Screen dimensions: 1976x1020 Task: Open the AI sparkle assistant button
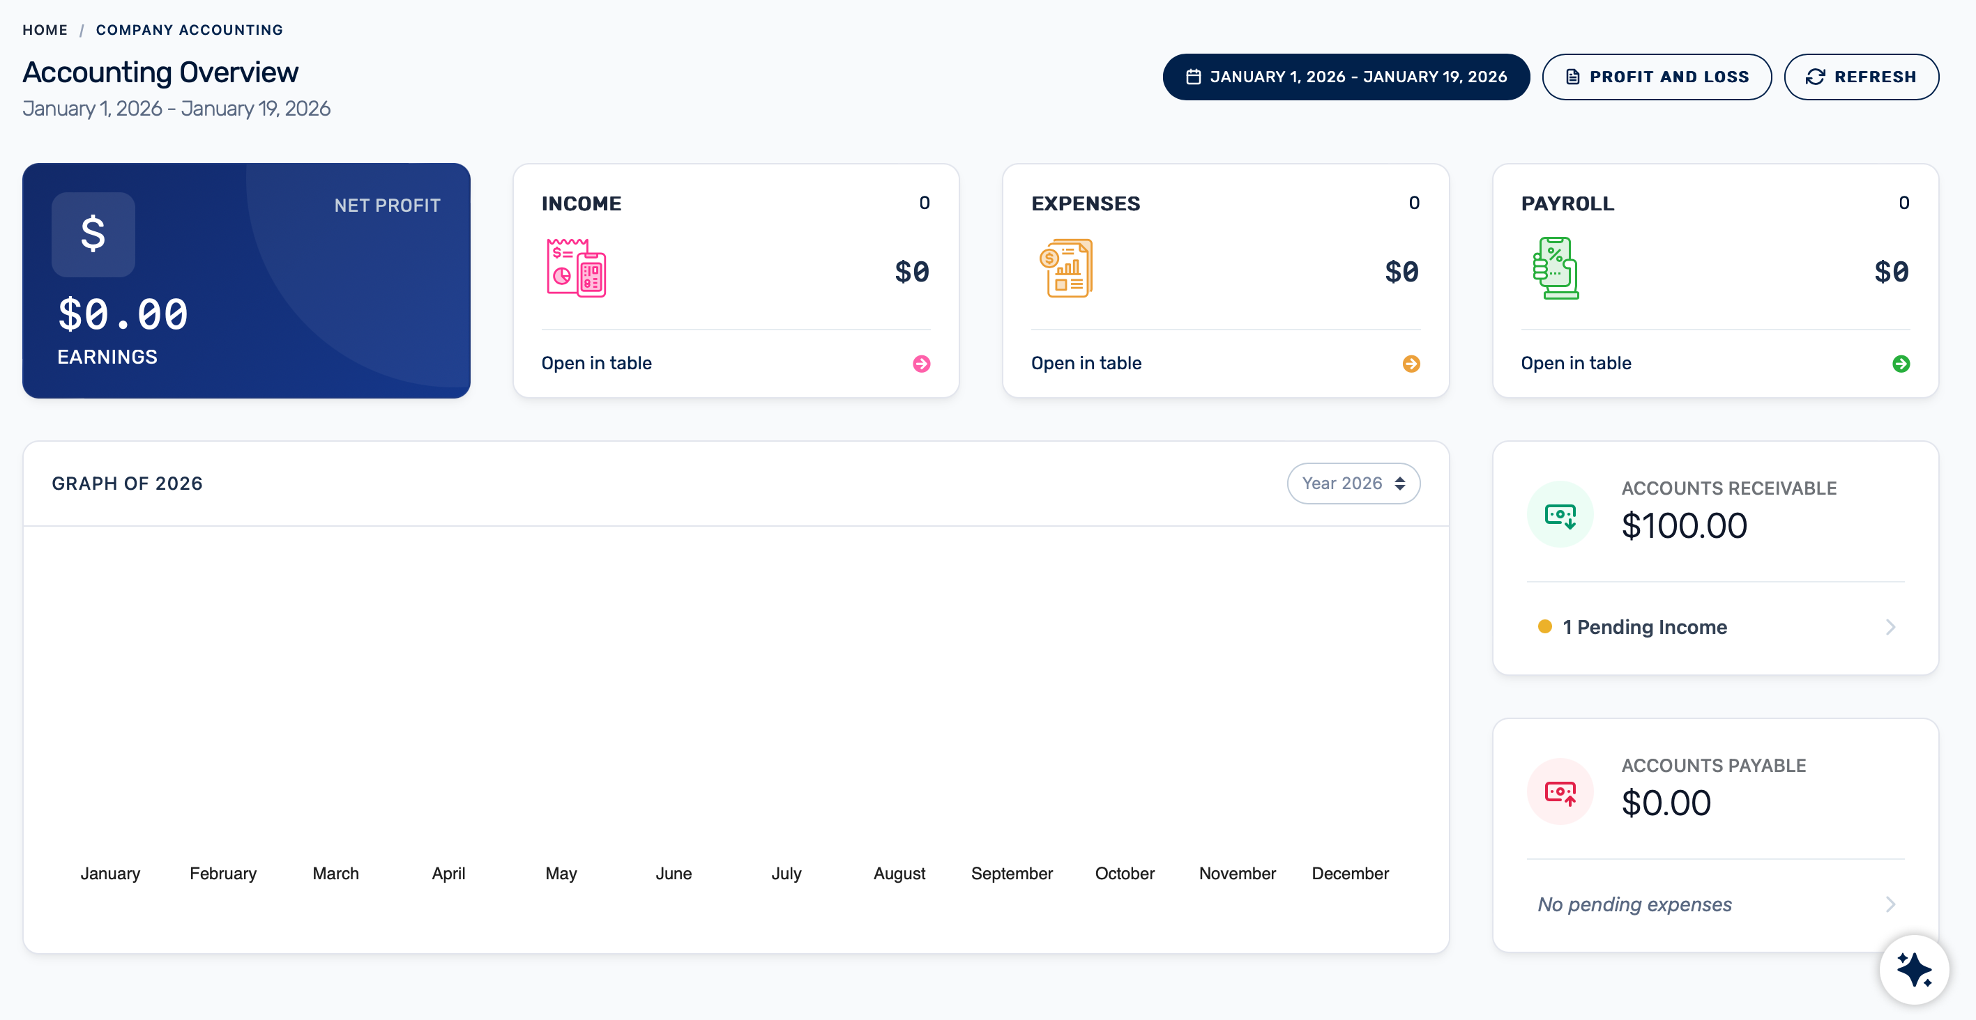pos(1913,969)
